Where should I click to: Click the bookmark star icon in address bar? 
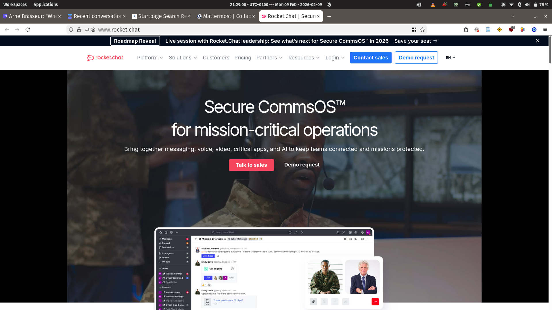pyautogui.click(x=422, y=30)
